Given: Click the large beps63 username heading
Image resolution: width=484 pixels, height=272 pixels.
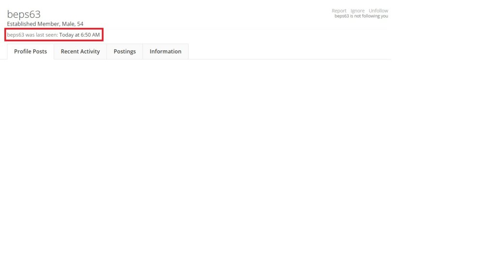Looking at the screenshot, I should 24,14.
